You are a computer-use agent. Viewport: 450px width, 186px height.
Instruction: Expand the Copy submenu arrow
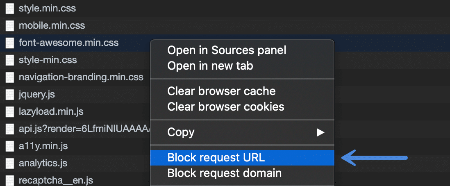(320, 132)
